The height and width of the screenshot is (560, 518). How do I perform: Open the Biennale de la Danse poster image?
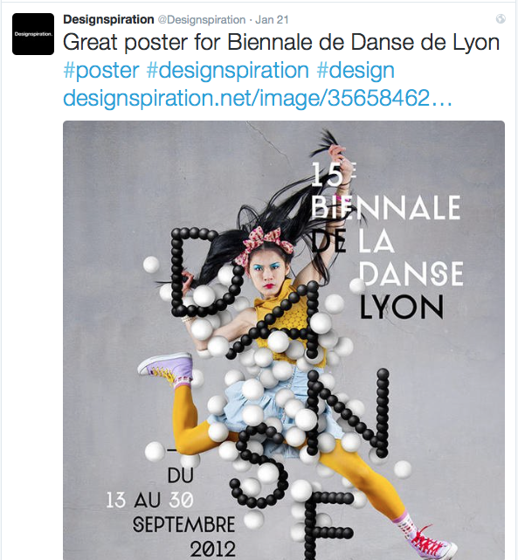pos(284,340)
